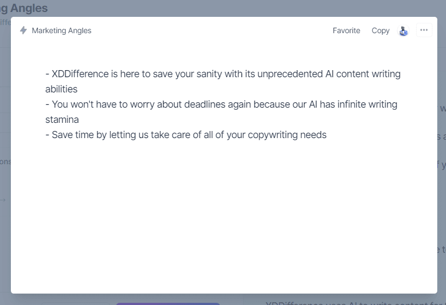This screenshot has width=446, height=305.
Task: Open the three-dots more options menu
Action: (x=424, y=30)
